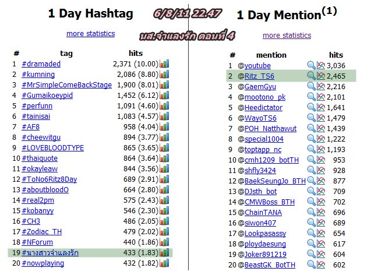The width and height of the screenshot is (371, 275).
Task: Open line graph icon for @Ritz_TS6
Action: [x=321, y=76]
